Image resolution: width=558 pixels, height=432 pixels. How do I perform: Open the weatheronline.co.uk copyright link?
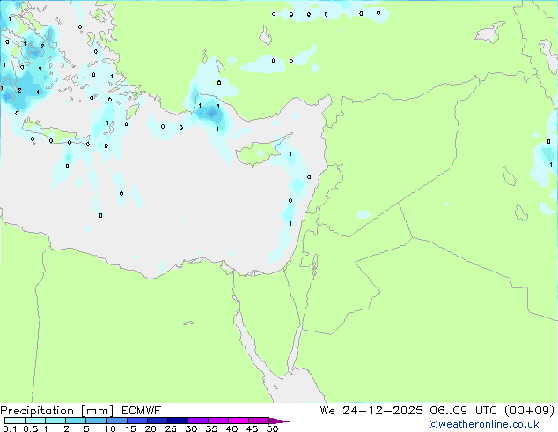click(x=483, y=424)
